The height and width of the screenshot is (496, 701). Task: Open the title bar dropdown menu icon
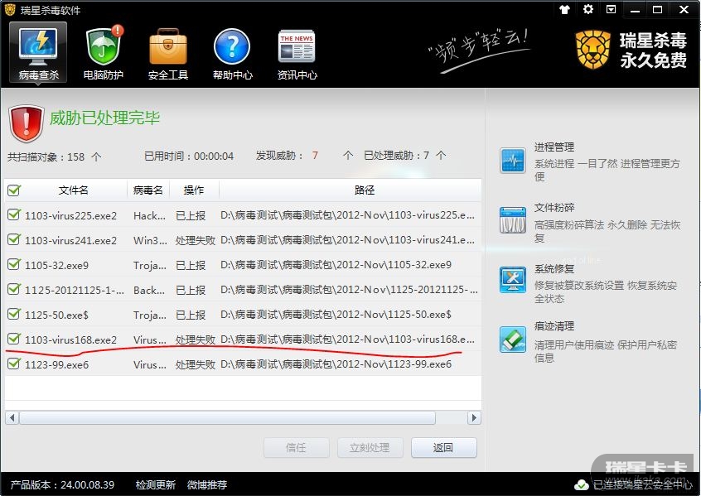tap(611, 9)
